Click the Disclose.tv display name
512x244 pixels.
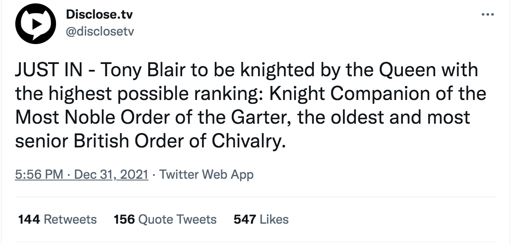point(99,14)
